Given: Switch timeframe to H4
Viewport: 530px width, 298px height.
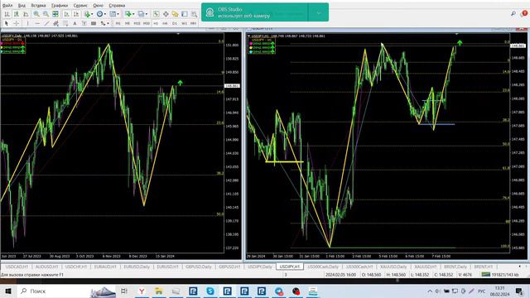Looking at the screenshot, I should click(x=165, y=23).
